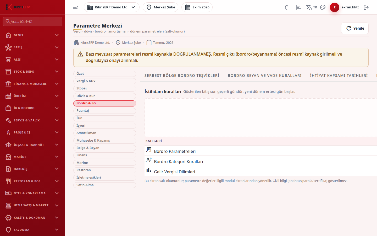Click the KıbrısERP logo
Viewport: 377px width, 236px height.
18,7
